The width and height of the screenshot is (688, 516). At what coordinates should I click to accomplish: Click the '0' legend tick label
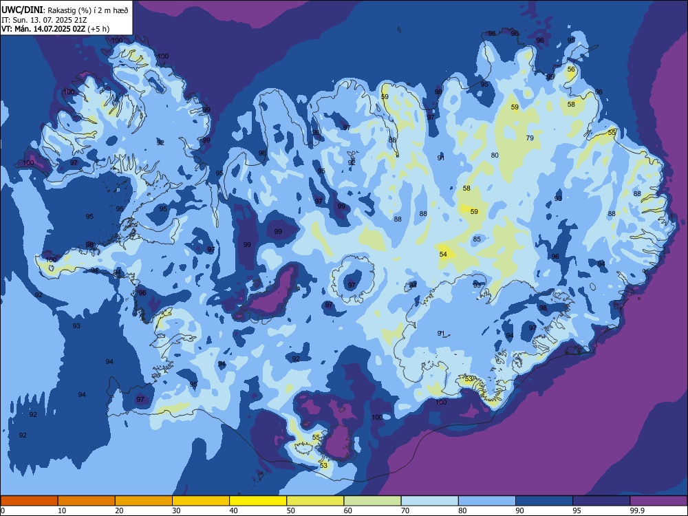coord(3,510)
